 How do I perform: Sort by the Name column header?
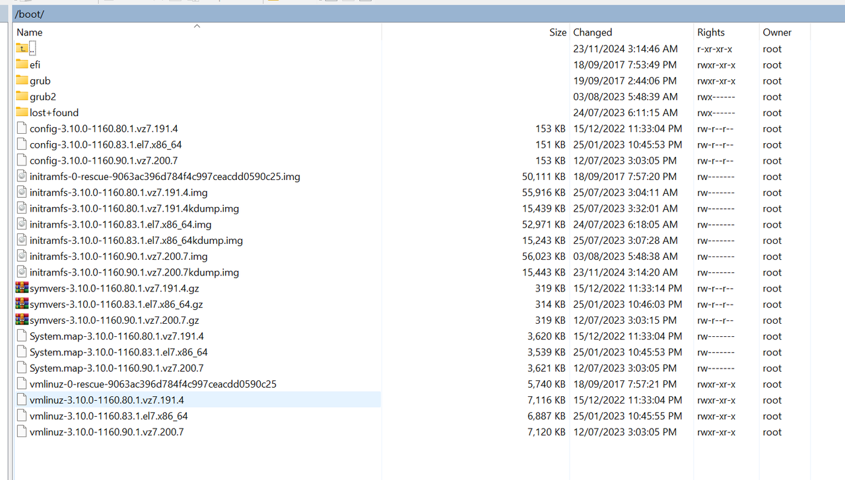pos(197,32)
